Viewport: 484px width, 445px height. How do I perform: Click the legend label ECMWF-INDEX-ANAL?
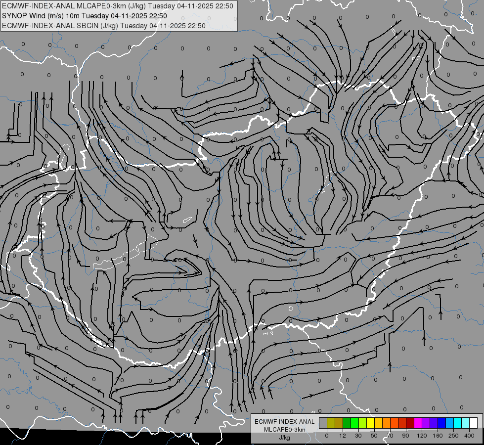coord(284,422)
